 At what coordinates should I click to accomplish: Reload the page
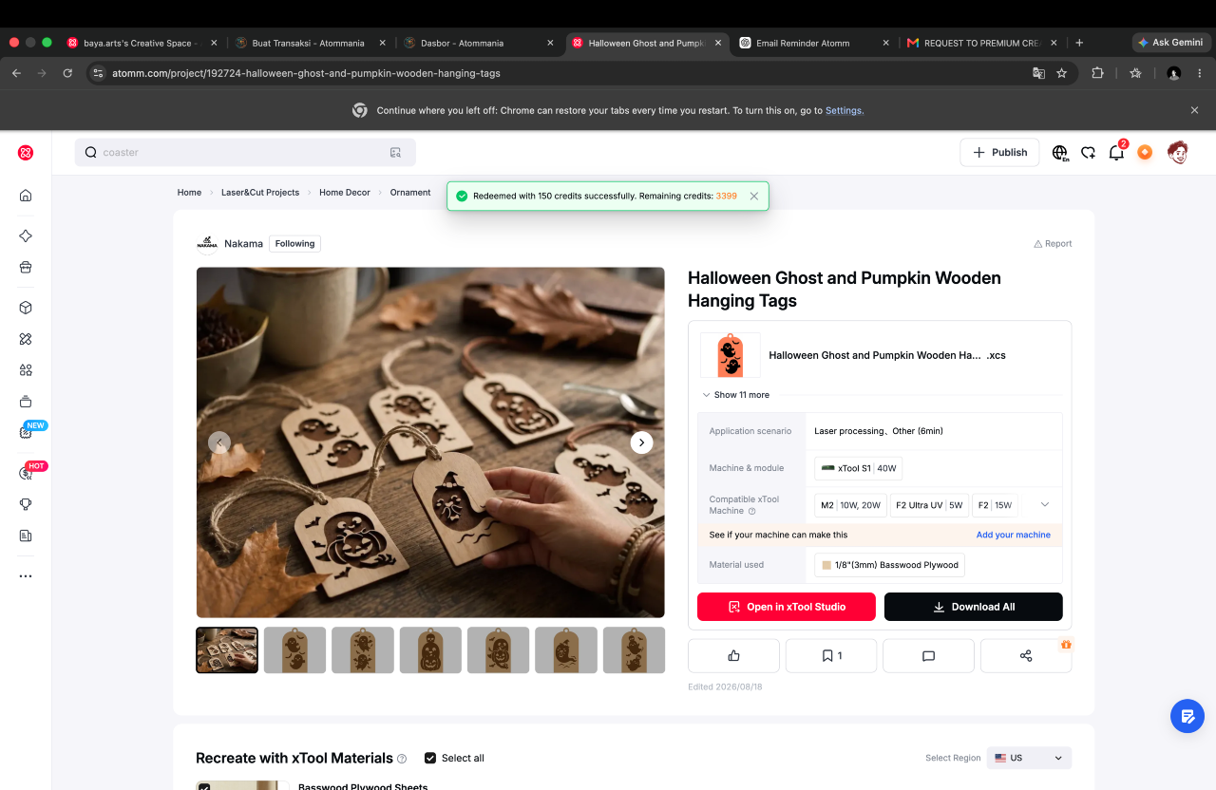click(67, 73)
